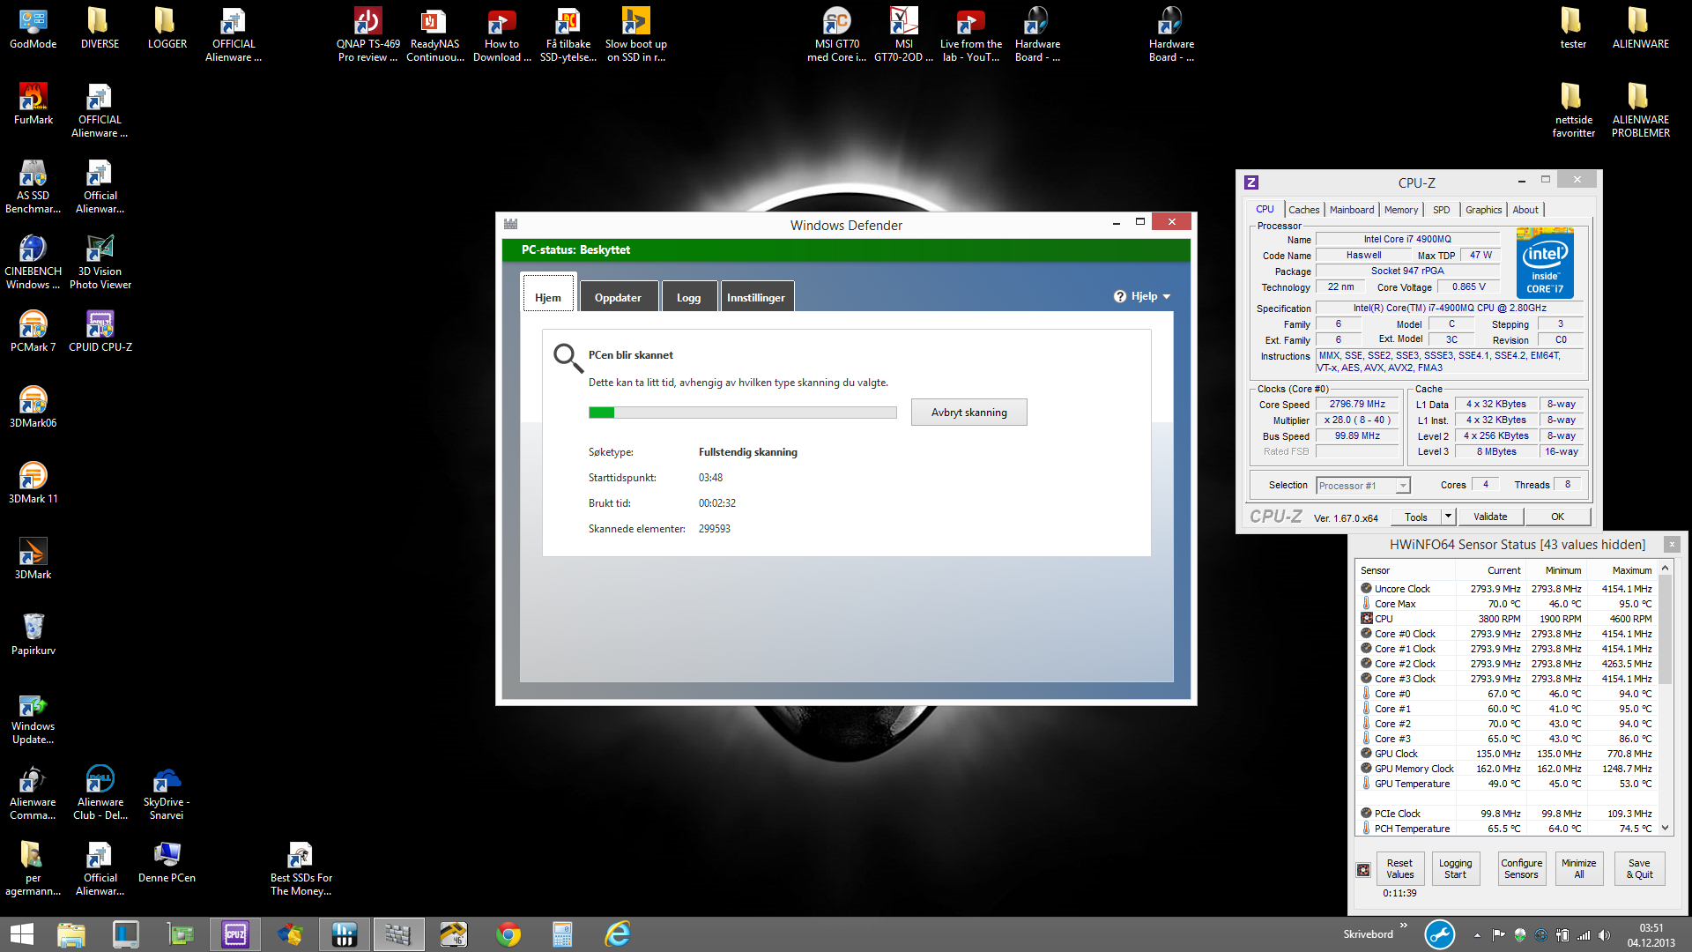
Task: Click OK button in CPU-Z
Action: point(1557,517)
